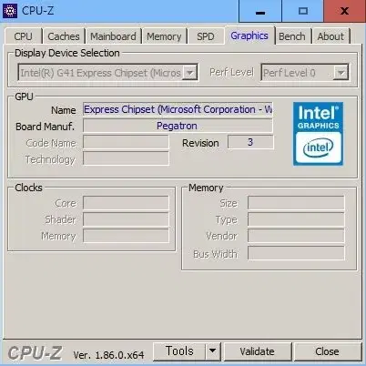Click the CPU-Z app icon in title bar
The image size is (366, 366).
point(10,11)
